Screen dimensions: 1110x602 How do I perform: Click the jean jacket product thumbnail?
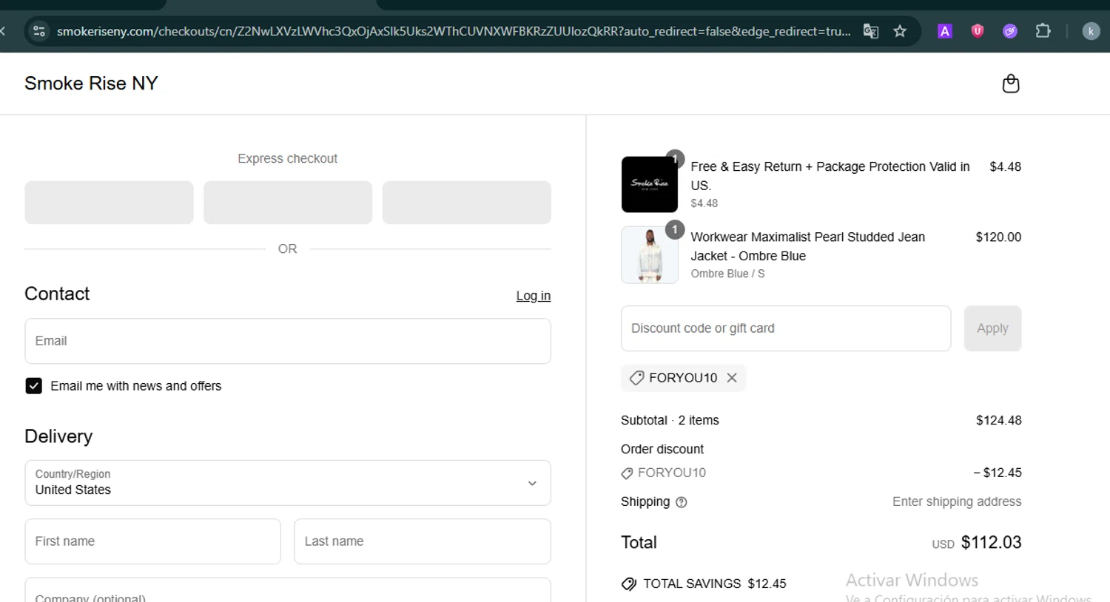pyautogui.click(x=650, y=255)
